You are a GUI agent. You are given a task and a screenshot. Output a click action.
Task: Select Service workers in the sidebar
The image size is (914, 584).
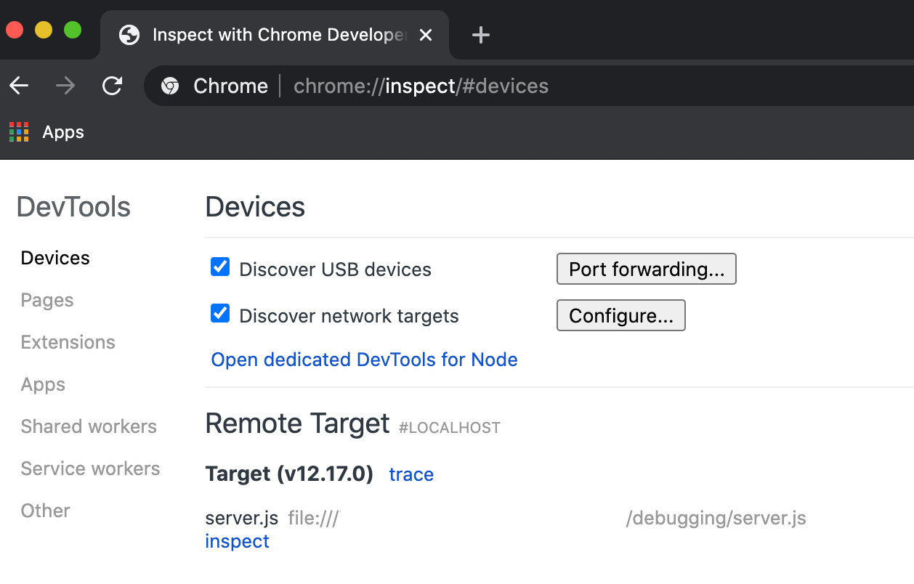click(x=90, y=469)
